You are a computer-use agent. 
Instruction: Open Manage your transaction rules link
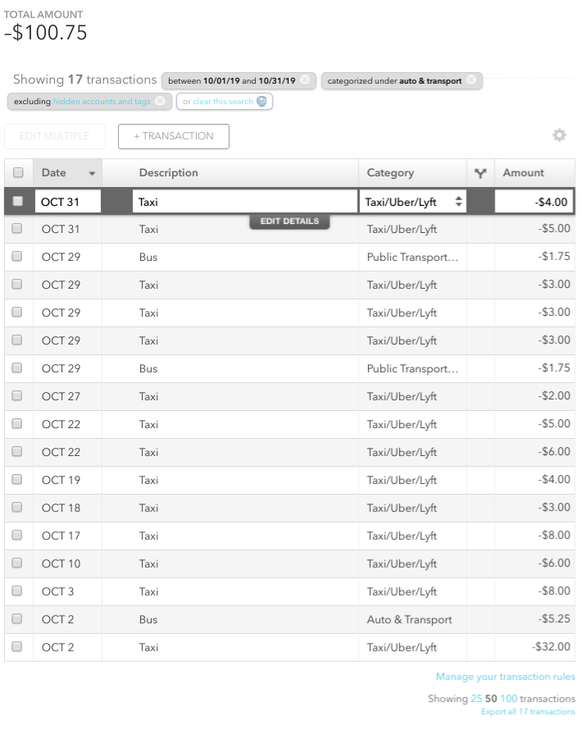pos(505,678)
